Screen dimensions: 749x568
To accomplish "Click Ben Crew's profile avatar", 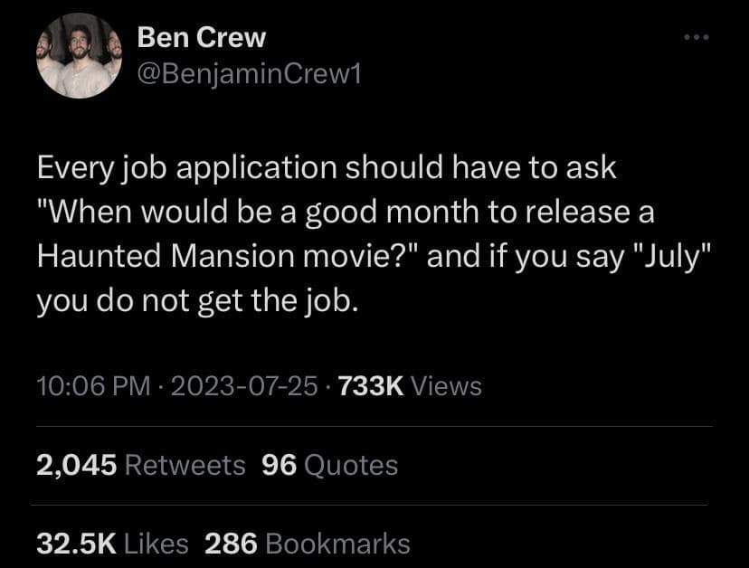I will 79,56.
